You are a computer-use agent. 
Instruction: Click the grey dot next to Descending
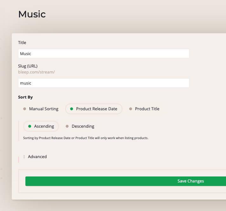click(67, 126)
